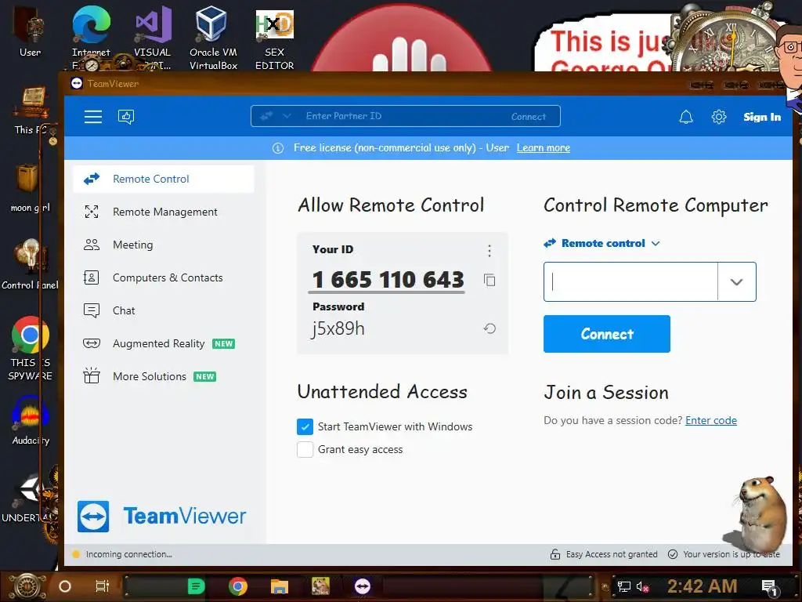Open the Start button in the taskbar
Screen dimensions: 802x602
(27, 586)
